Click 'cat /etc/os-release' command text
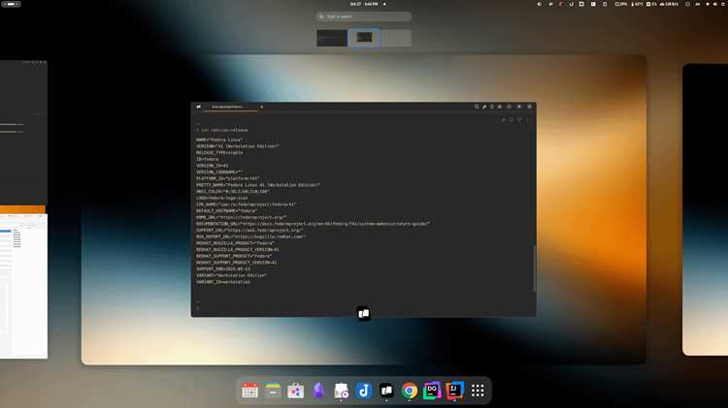728x408 pixels. (x=225, y=130)
